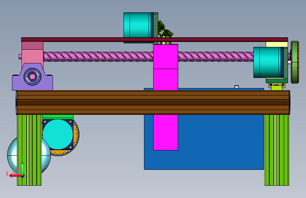Click the green vertical axis arrow of the triad
This screenshot has width=306, height=198.
pos(23,168)
